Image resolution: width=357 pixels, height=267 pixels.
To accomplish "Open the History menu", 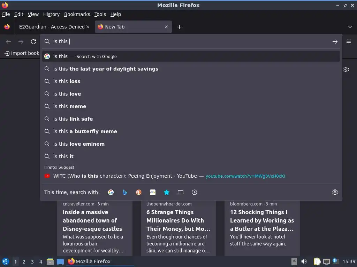I will [x=52, y=14].
